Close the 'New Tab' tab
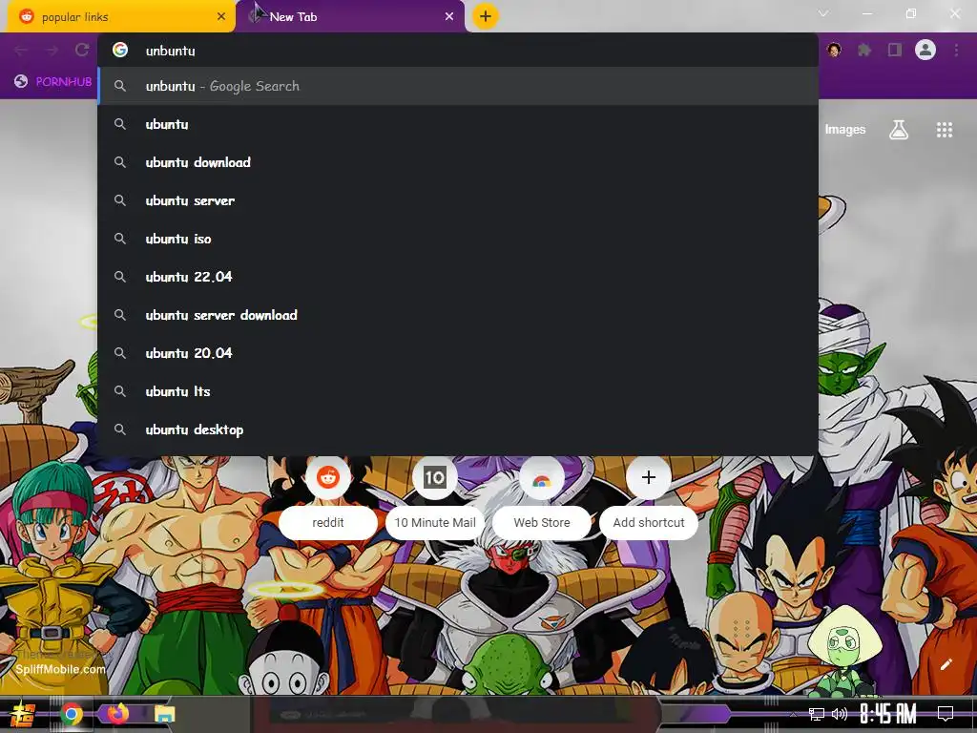Image resolution: width=977 pixels, height=733 pixels. tap(449, 17)
